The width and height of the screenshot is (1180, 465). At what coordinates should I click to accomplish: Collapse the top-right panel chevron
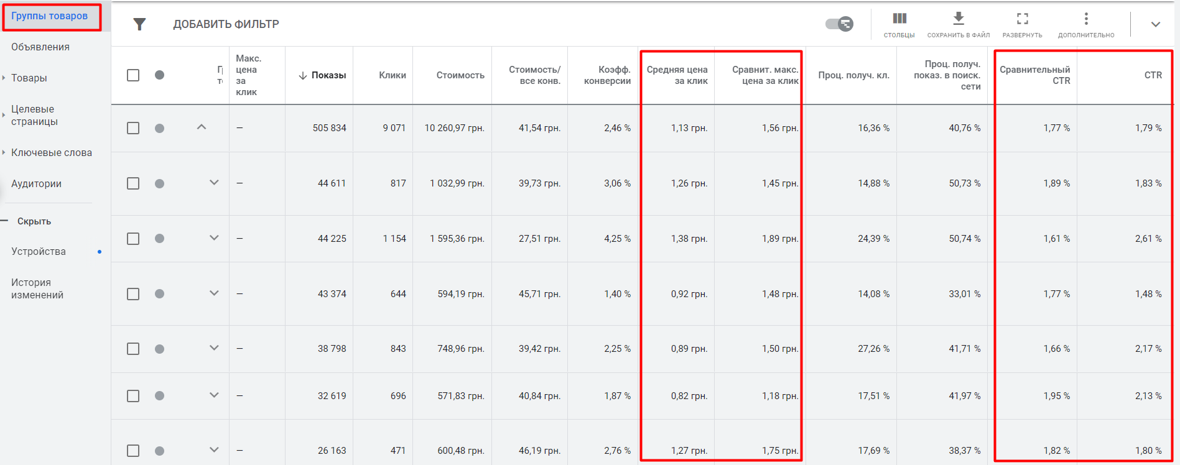(x=1155, y=25)
